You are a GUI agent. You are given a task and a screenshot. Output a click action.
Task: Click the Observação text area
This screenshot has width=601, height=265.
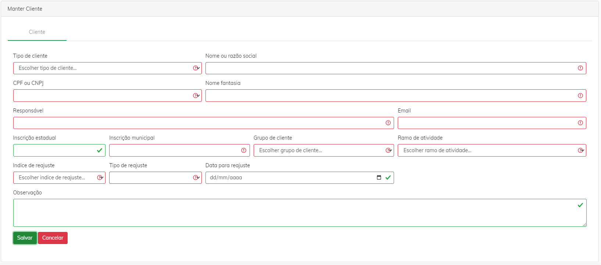pyautogui.click(x=300, y=213)
